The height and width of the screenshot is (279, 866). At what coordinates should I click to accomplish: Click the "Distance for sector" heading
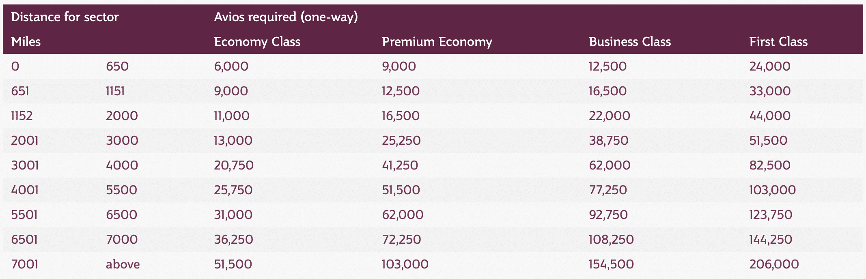pos(65,17)
